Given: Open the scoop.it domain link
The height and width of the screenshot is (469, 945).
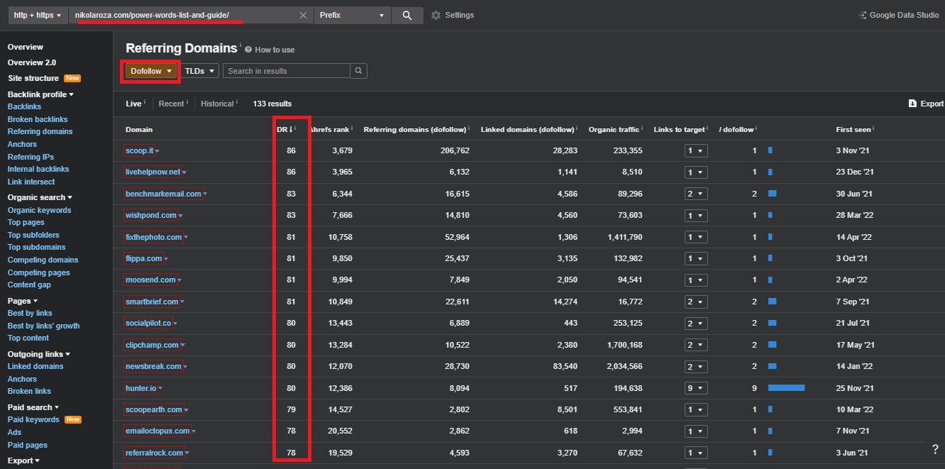Looking at the screenshot, I should point(139,150).
